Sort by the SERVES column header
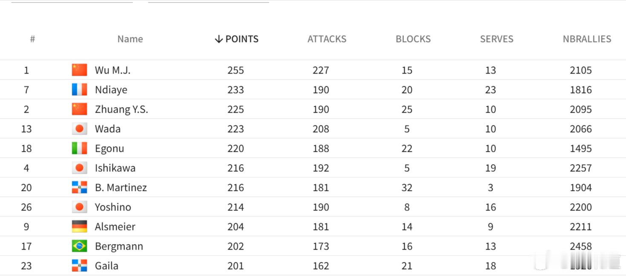The width and height of the screenshot is (626, 276). [x=497, y=39]
